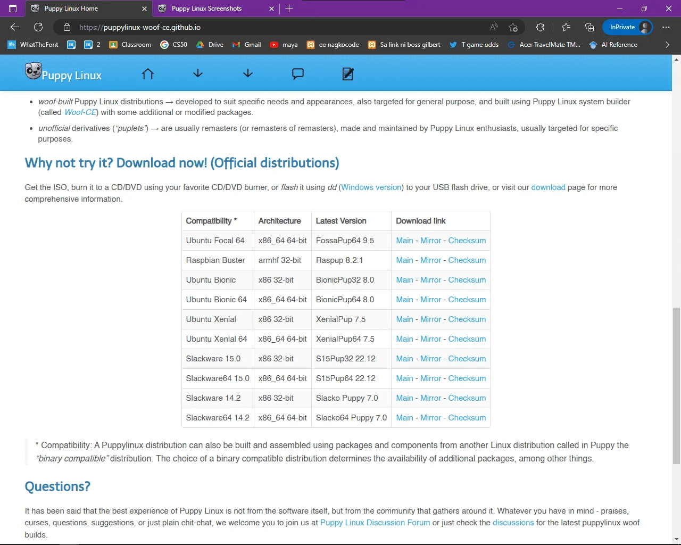Open the Acer TravelMate bookmark
Viewport: 681px width, 545px height.
544,45
